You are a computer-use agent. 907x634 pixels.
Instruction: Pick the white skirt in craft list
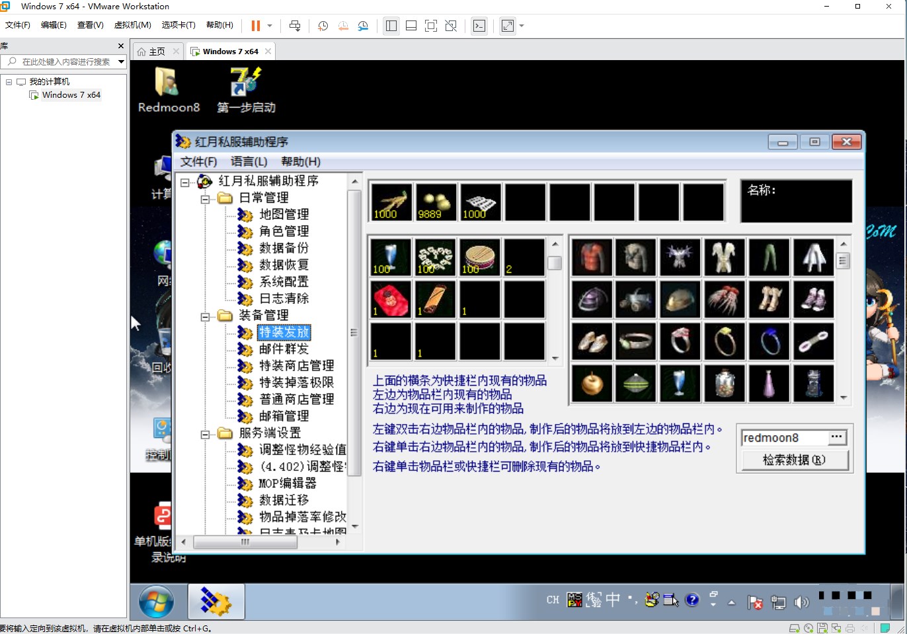(x=814, y=257)
